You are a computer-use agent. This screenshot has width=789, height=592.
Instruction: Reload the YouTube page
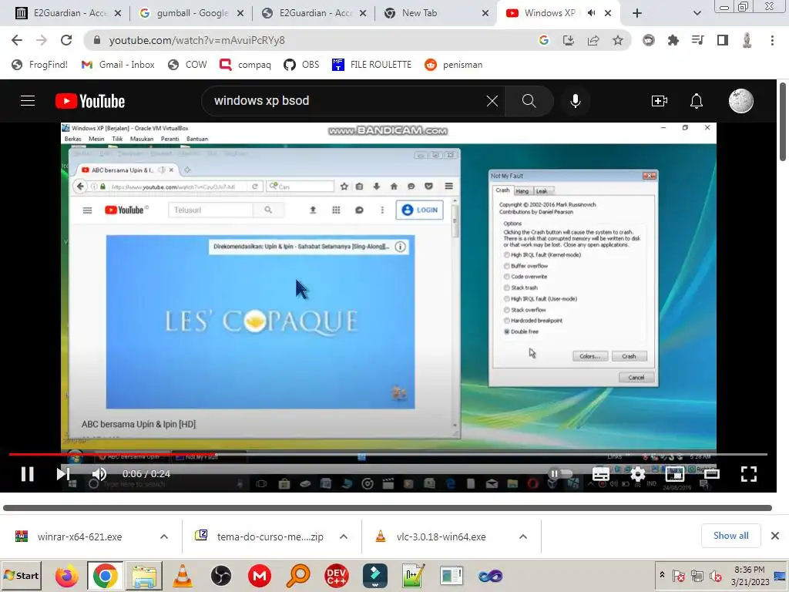click(x=66, y=40)
